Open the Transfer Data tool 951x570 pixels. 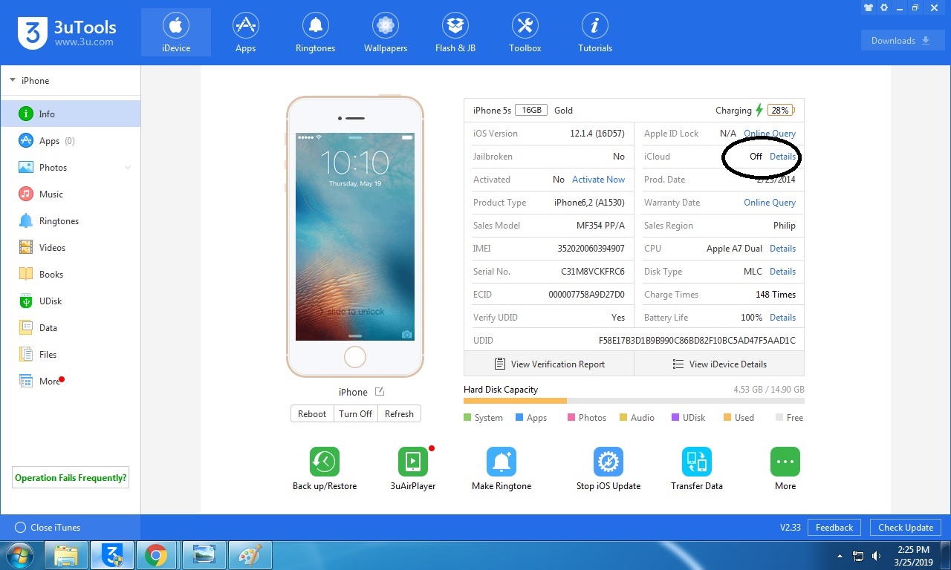[x=697, y=469]
